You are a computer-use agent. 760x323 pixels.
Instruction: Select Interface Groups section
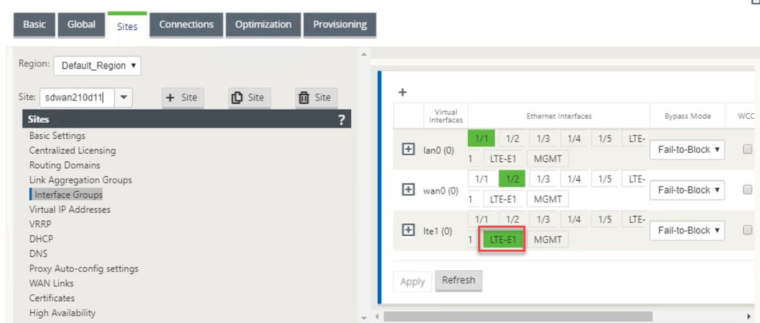[x=69, y=195]
